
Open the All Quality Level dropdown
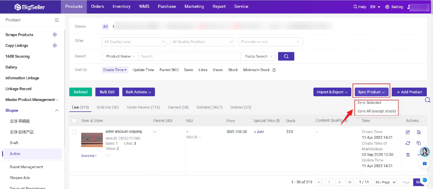134,42
